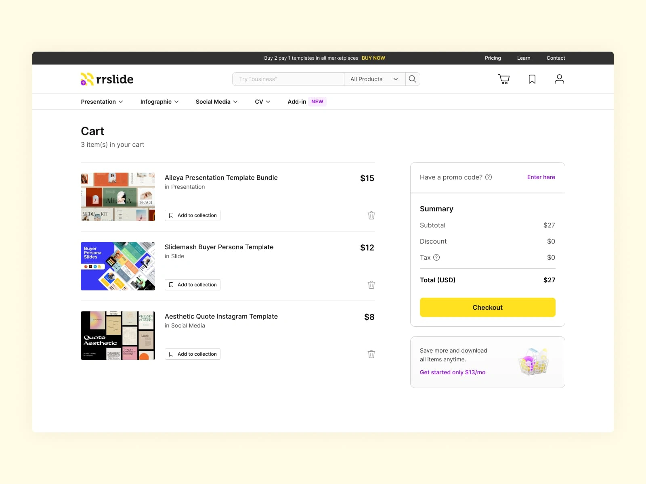Click the $12 price of Slidemash template
Screen dimensions: 646x484
pyautogui.click(x=367, y=248)
